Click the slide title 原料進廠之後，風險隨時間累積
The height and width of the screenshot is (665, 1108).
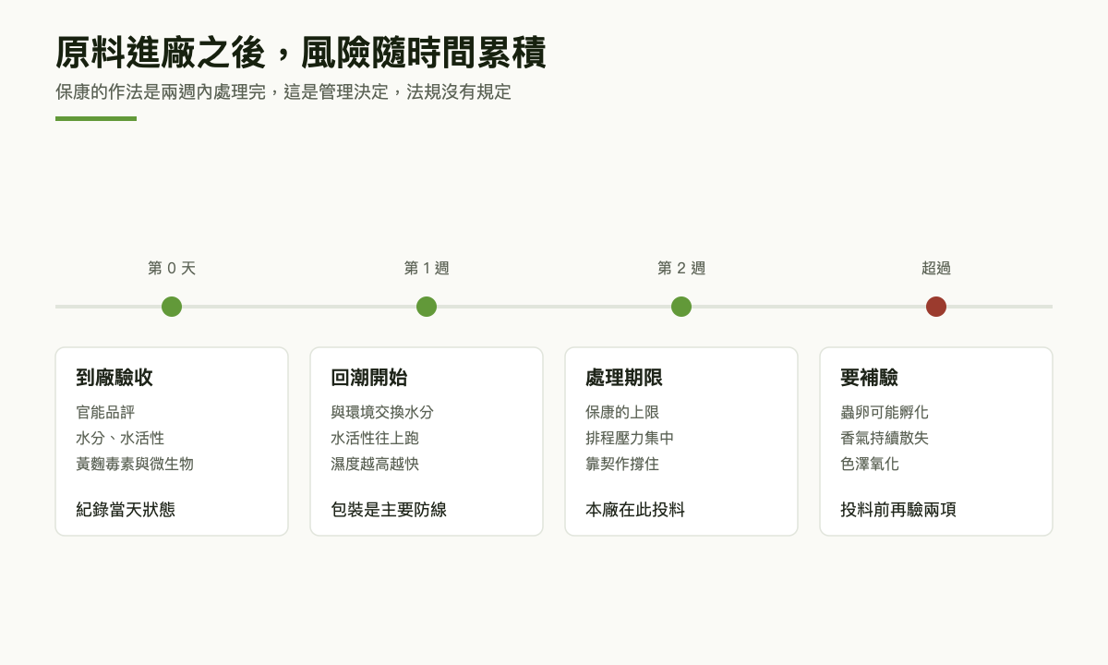coord(301,53)
